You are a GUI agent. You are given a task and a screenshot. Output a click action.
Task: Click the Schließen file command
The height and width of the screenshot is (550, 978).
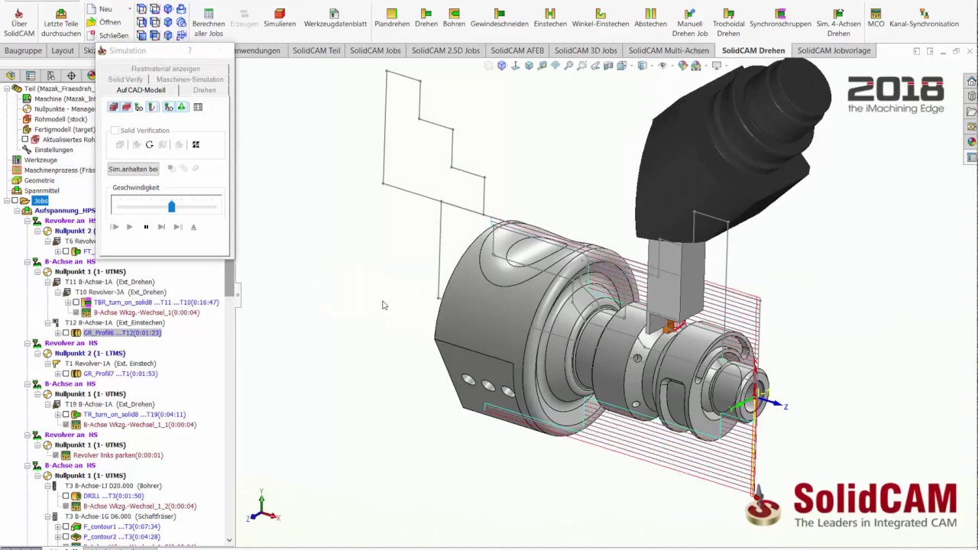107,35
